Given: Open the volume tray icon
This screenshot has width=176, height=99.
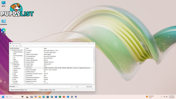Looking at the screenshot, I should 167,97.
